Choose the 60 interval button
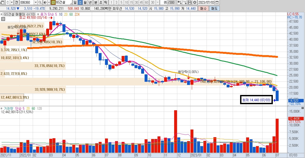The height and width of the screenshot is (158, 305). (146, 2)
